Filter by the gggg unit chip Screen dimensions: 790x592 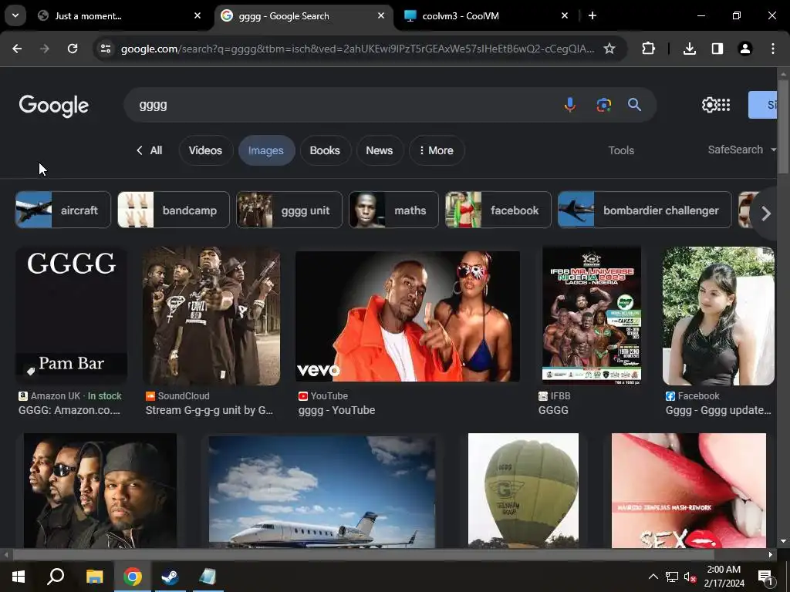click(x=289, y=210)
